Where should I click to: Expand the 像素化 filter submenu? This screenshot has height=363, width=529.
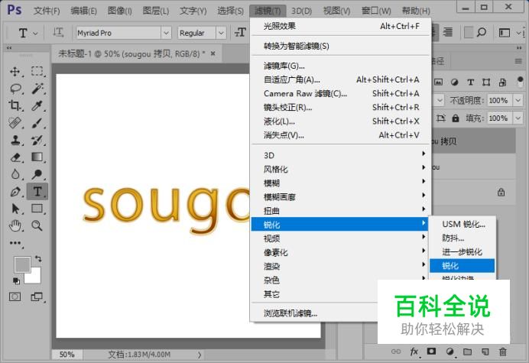click(x=340, y=252)
